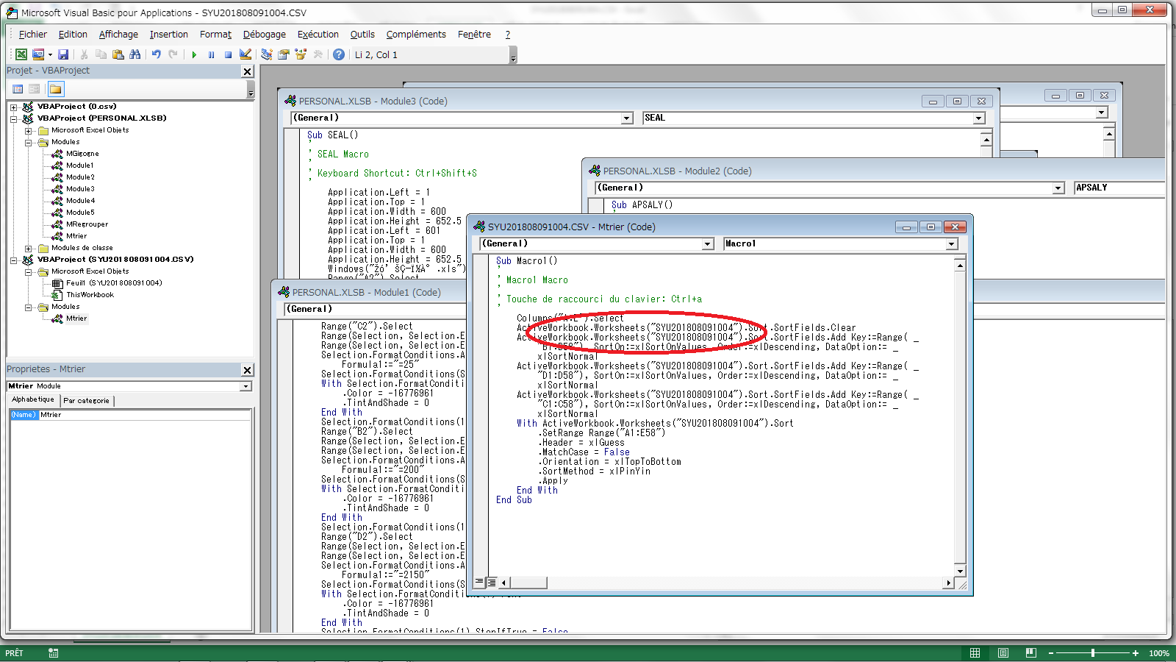Click the blue Help question mark icon
The height and width of the screenshot is (662, 1176).
coord(339,54)
